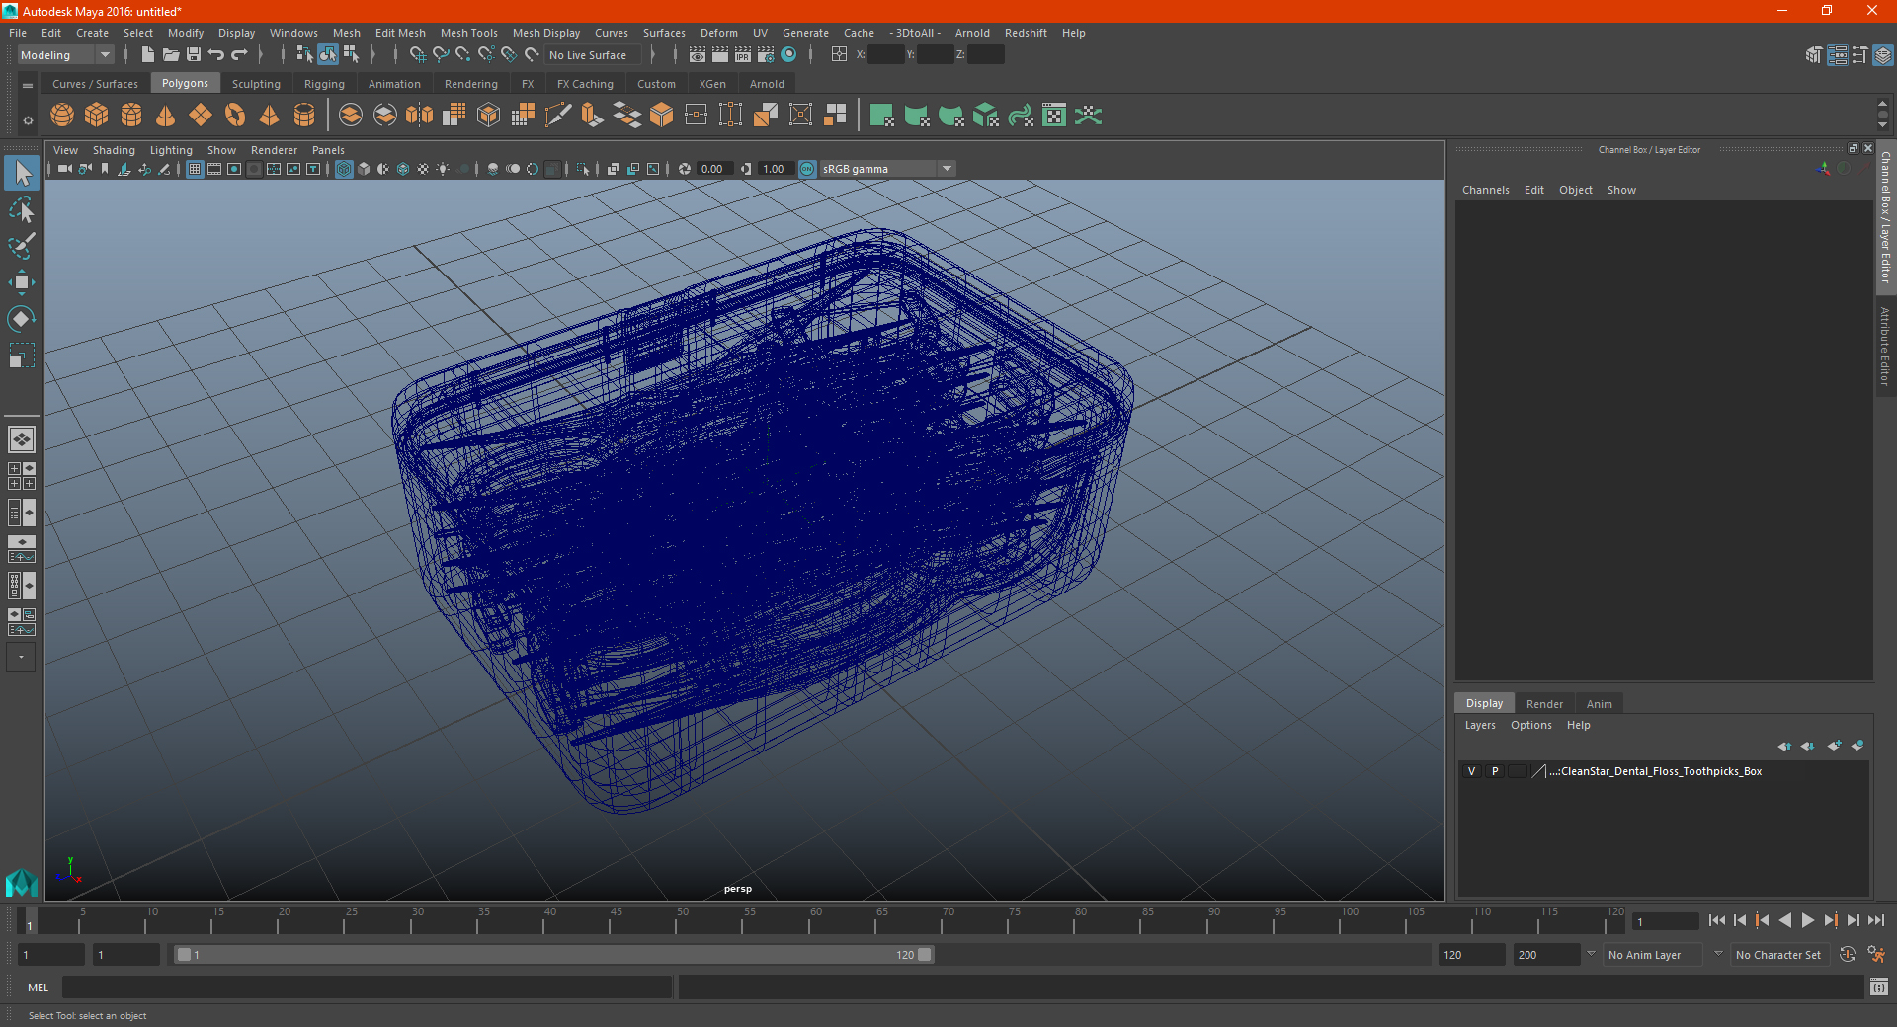1897x1027 pixels.
Task: Create a polygon torus from the shelf
Action: (235, 116)
